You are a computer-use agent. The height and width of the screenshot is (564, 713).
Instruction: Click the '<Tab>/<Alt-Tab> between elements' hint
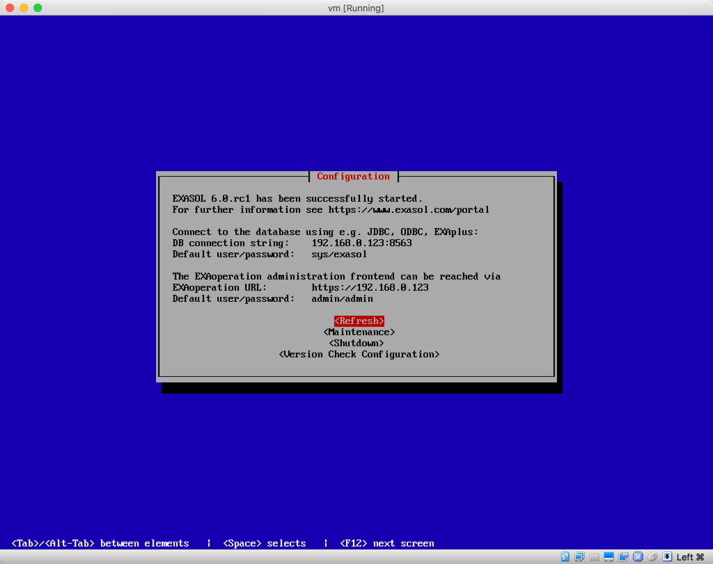tap(100, 543)
